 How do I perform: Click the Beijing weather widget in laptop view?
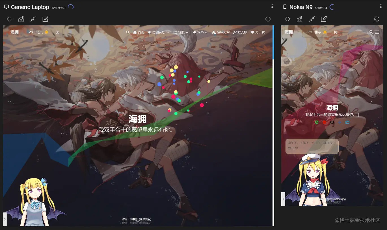coord(43,32)
